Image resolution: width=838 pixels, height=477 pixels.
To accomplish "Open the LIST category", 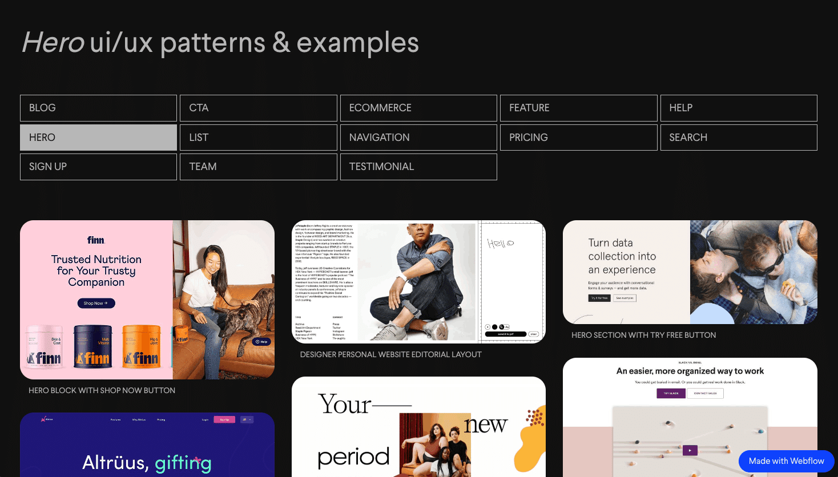I will [x=259, y=138].
